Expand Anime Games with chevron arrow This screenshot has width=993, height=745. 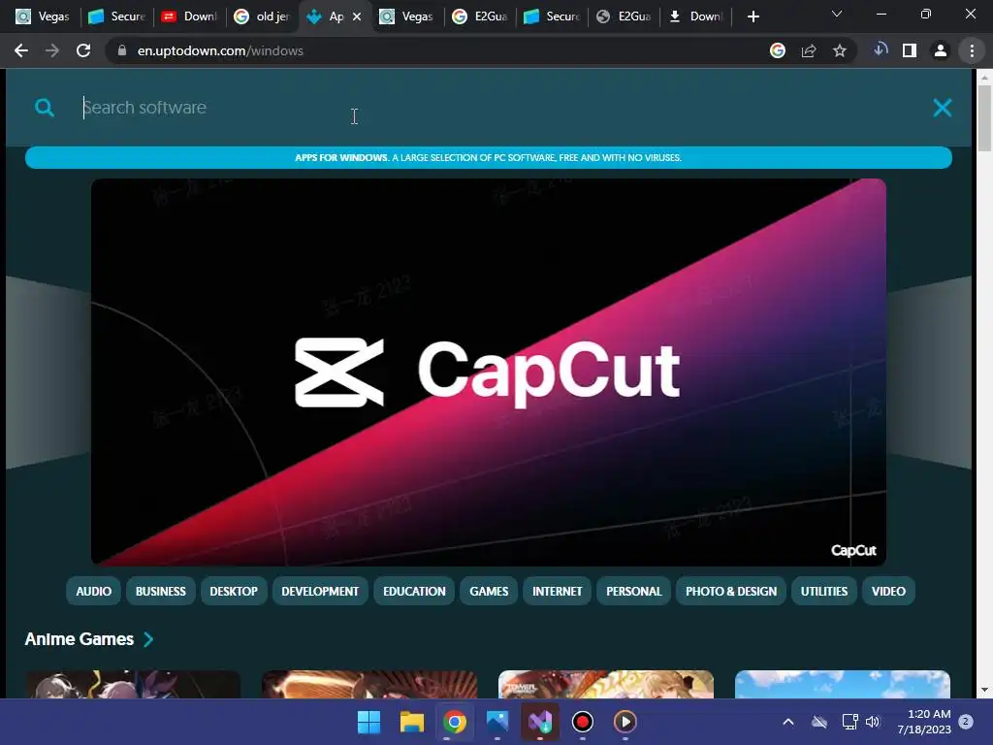tap(148, 639)
